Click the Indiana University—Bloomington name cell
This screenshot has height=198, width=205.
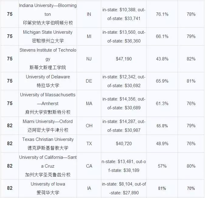[48, 14]
